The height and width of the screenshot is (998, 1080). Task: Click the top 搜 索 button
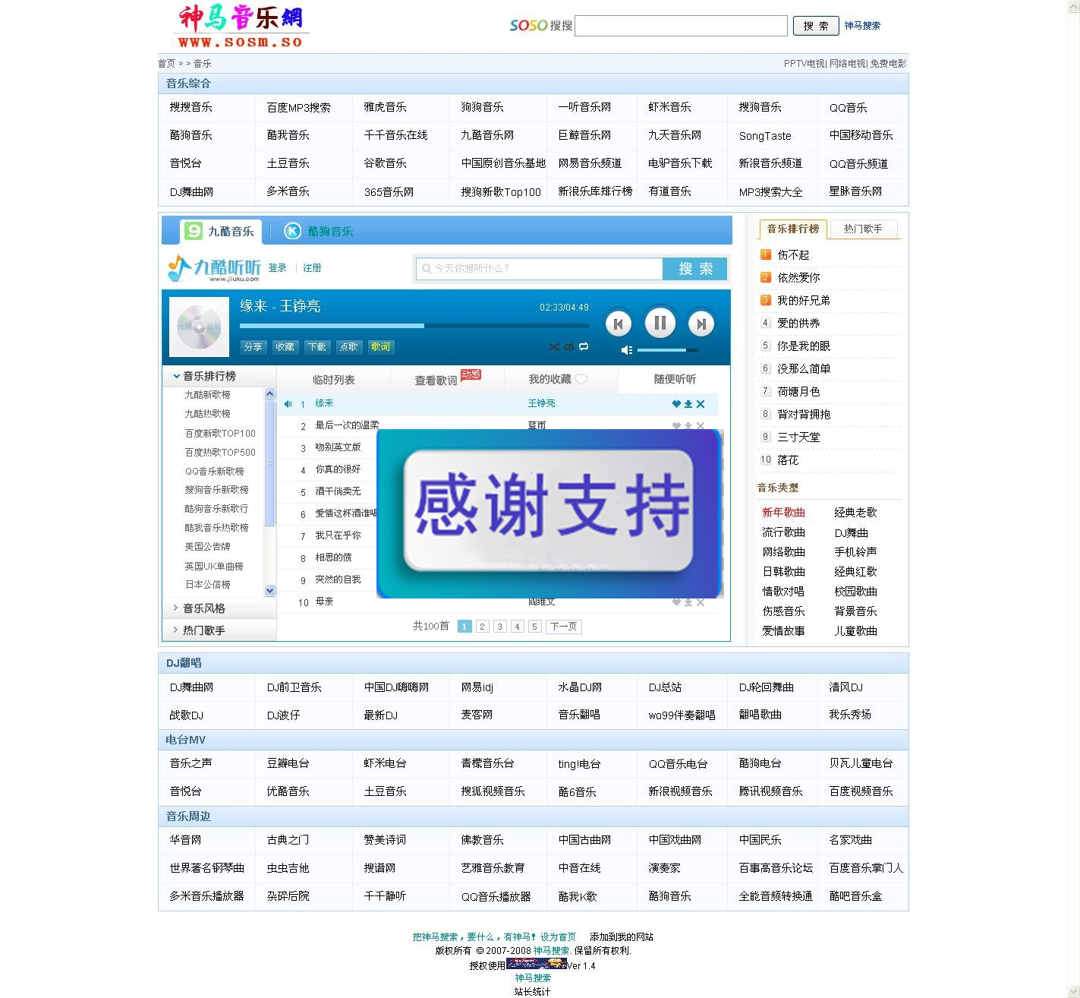click(x=816, y=26)
